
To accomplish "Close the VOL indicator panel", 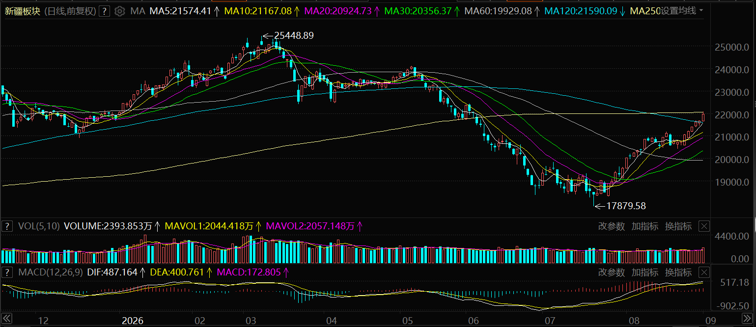I will [x=704, y=226].
